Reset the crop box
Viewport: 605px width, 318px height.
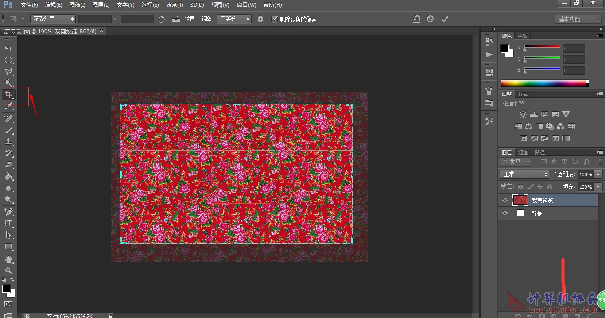click(416, 19)
